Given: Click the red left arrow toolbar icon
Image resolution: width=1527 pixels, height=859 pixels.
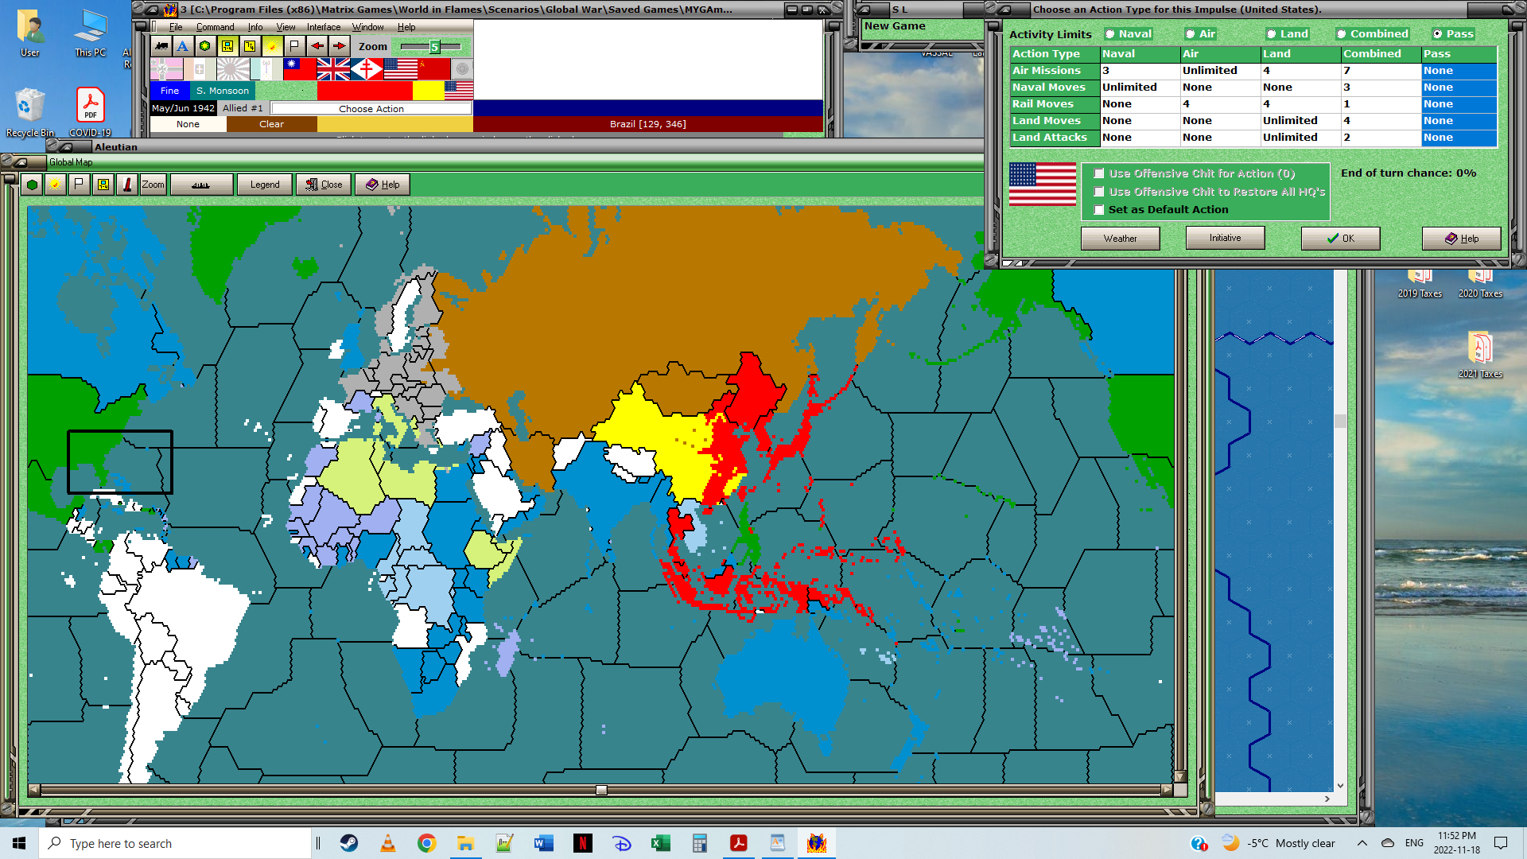Looking at the screenshot, I should click(x=317, y=46).
